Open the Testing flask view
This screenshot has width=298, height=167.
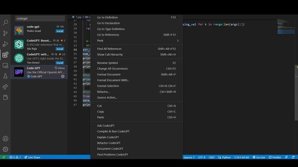(5, 76)
